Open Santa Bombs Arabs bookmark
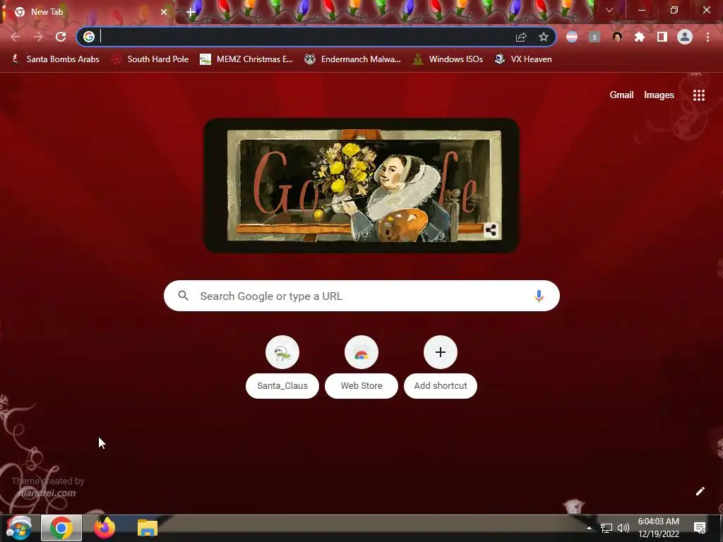 pyautogui.click(x=55, y=59)
